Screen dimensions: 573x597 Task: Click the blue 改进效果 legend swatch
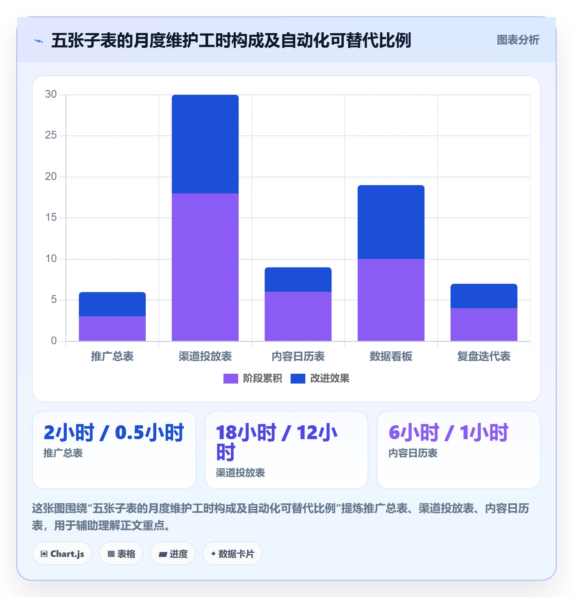point(298,379)
